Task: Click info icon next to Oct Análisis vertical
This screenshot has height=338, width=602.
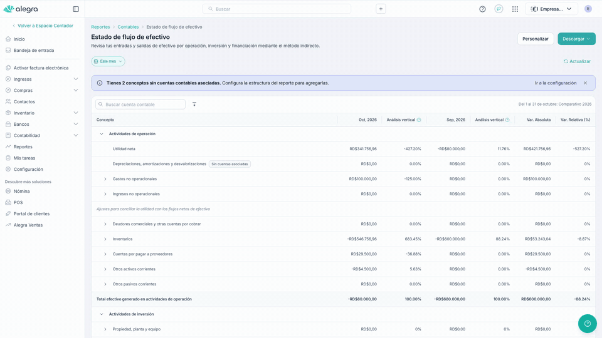Action: (x=419, y=120)
